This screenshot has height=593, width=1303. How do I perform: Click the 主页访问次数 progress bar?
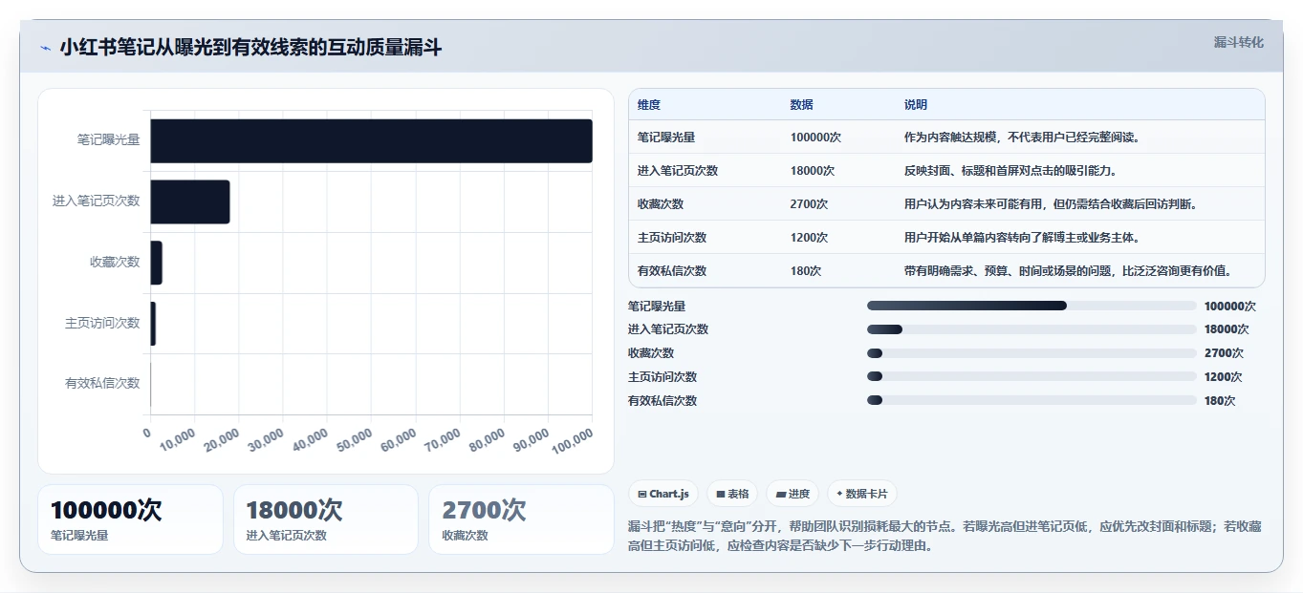[x=1032, y=376]
